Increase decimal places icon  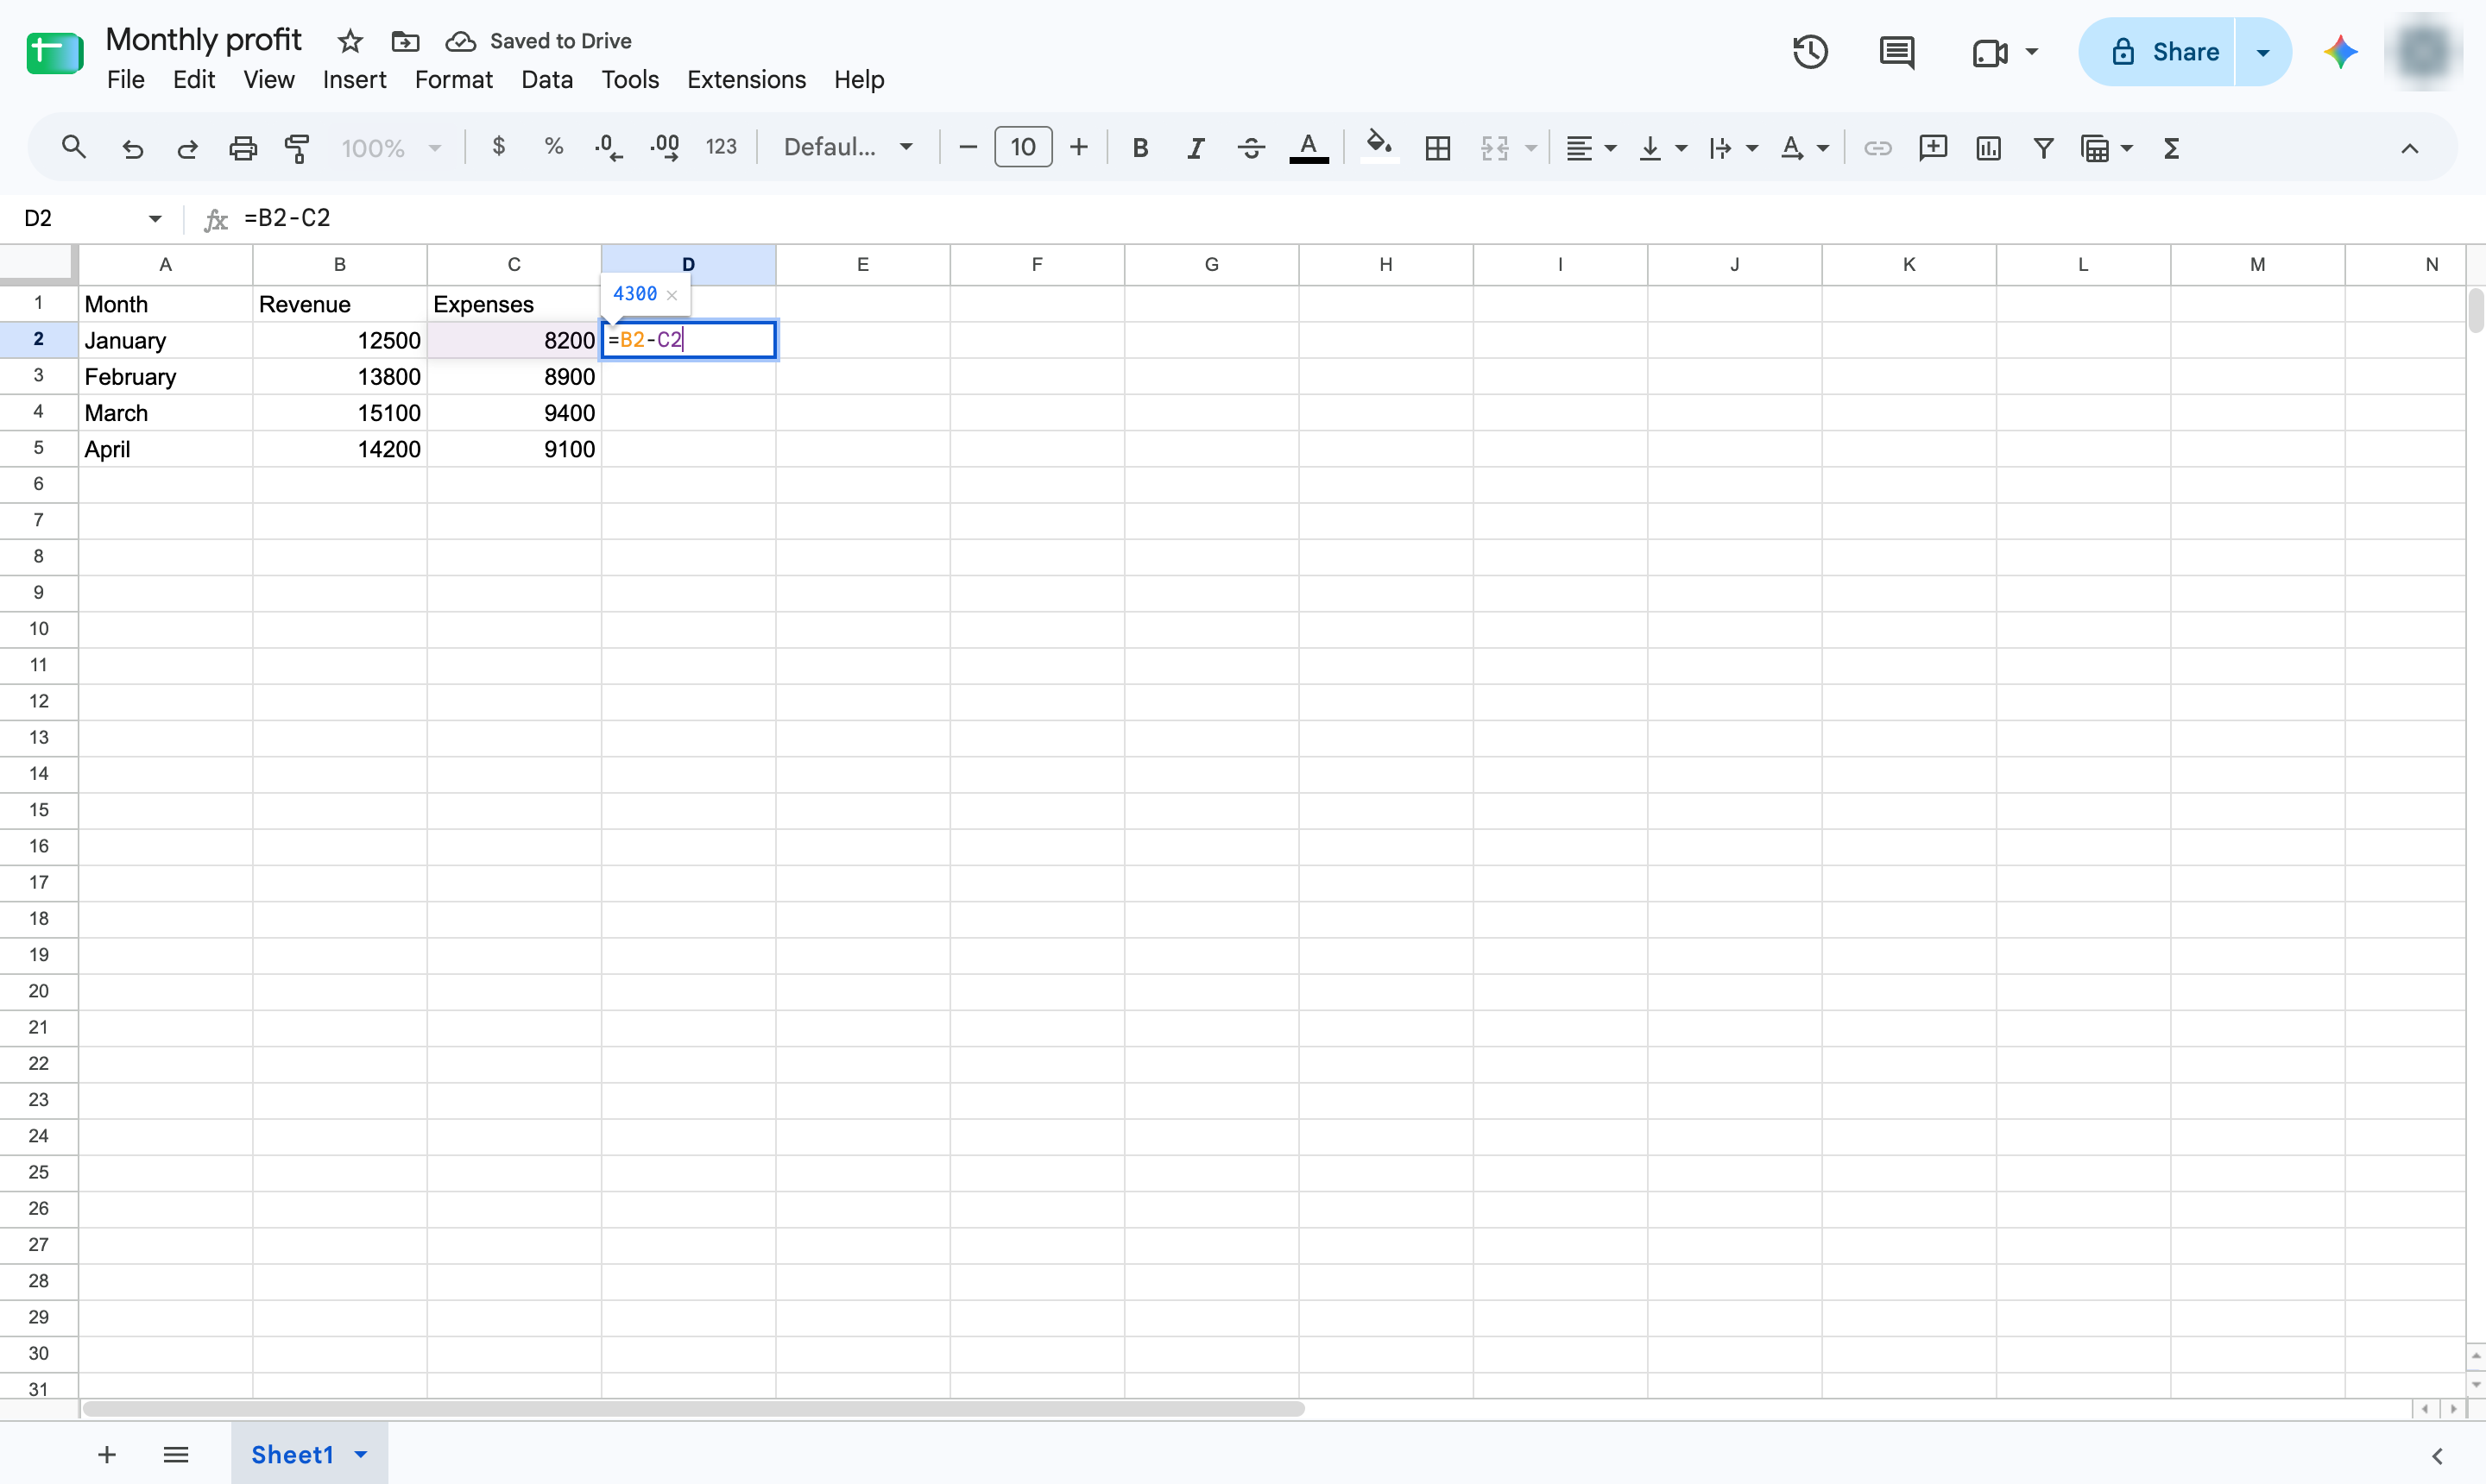pos(665,148)
